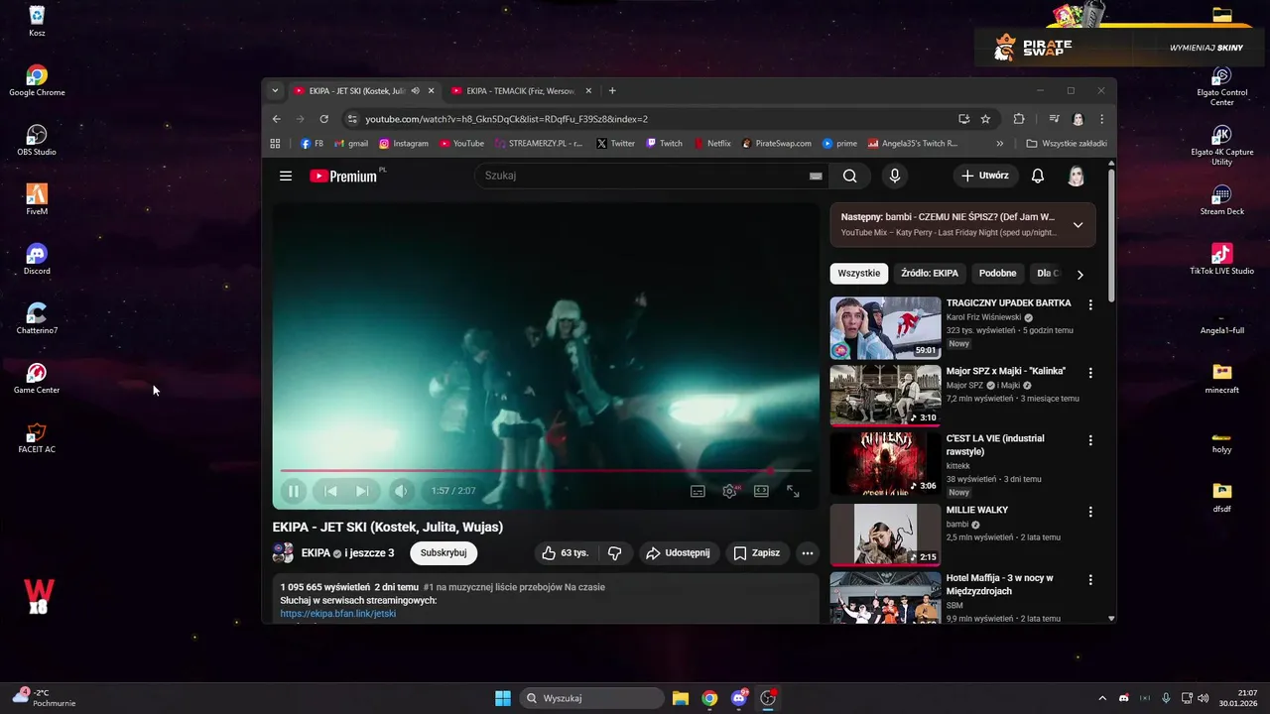Screen dimensions: 1270x714
Task: Click the address bar URL
Action: 506,119
